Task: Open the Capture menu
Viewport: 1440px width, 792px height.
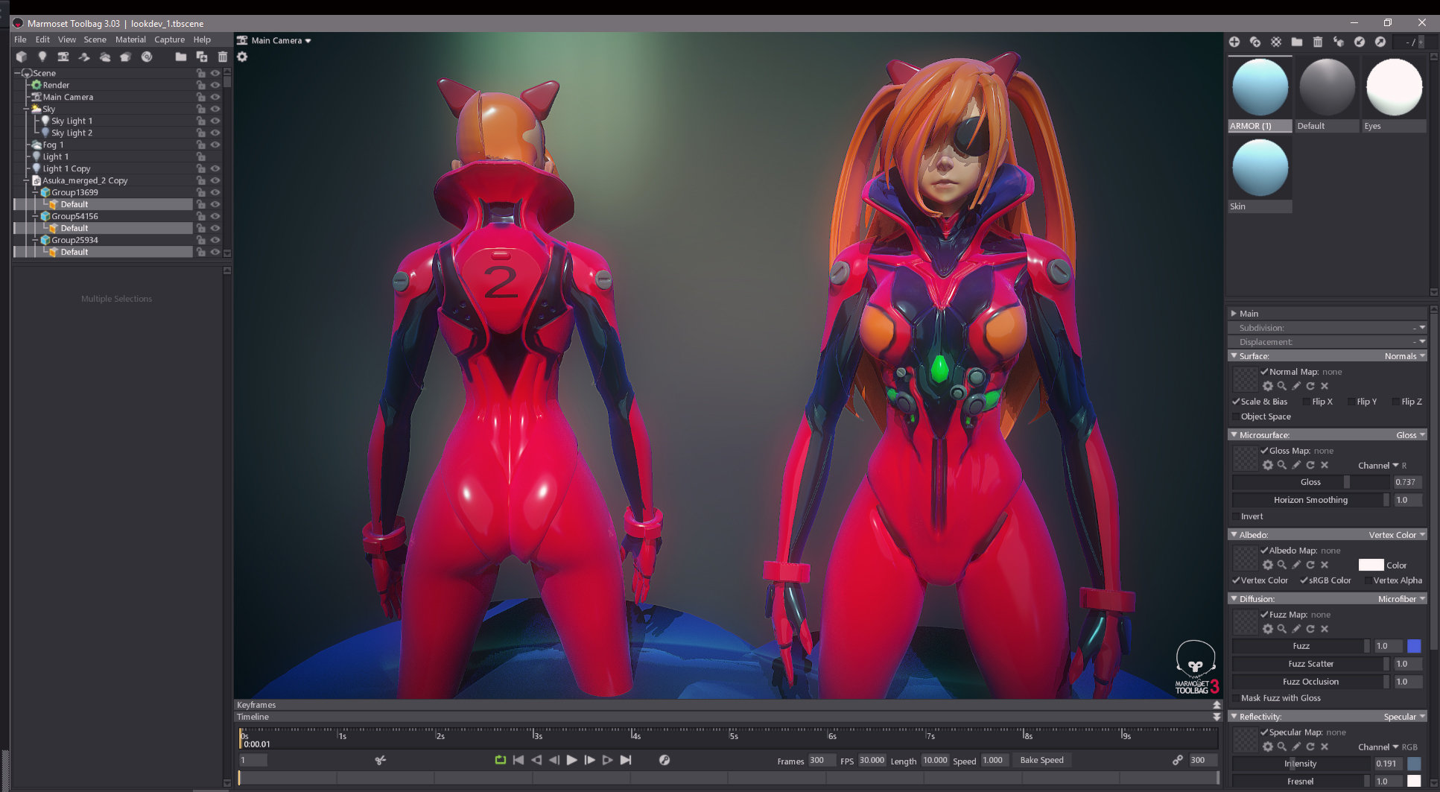Action: click(x=169, y=39)
